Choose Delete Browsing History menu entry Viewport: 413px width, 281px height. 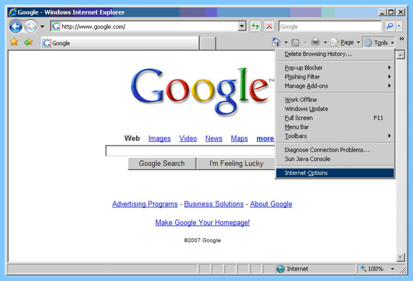coord(318,54)
